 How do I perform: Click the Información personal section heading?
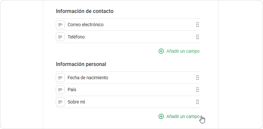pyautogui.click(x=81, y=64)
